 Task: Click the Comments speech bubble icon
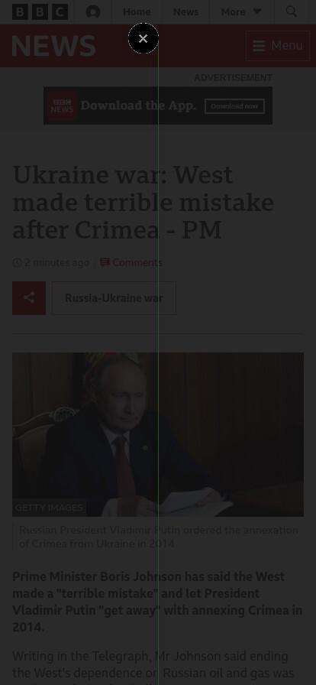point(105,262)
